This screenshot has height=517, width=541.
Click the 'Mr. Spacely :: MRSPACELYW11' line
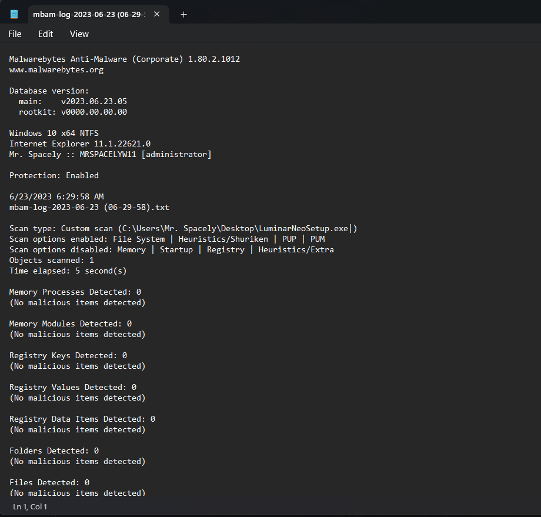coord(111,154)
